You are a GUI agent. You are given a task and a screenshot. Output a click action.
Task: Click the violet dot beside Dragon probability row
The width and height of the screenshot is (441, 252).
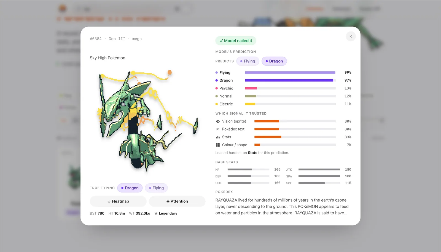pyautogui.click(x=216, y=80)
